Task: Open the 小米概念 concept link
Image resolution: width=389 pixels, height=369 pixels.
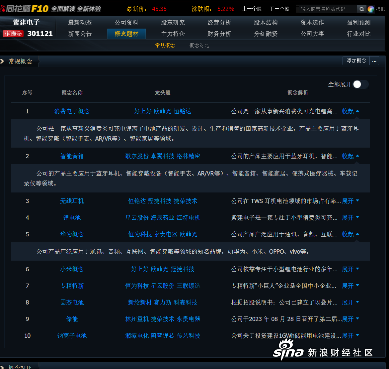Action: pos(72,269)
